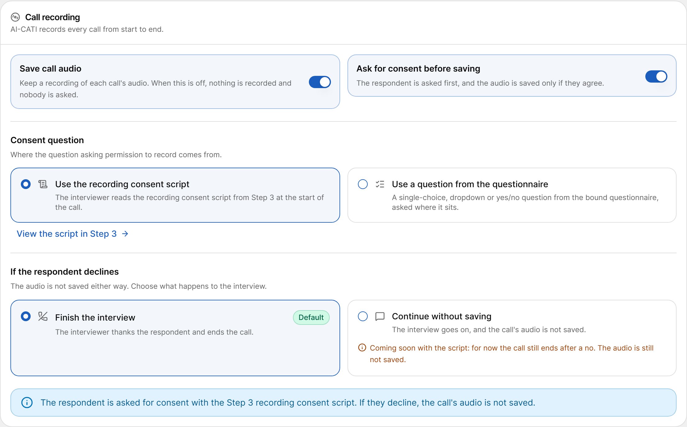Click the Save call audio title
The image size is (687, 427).
point(51,69)
